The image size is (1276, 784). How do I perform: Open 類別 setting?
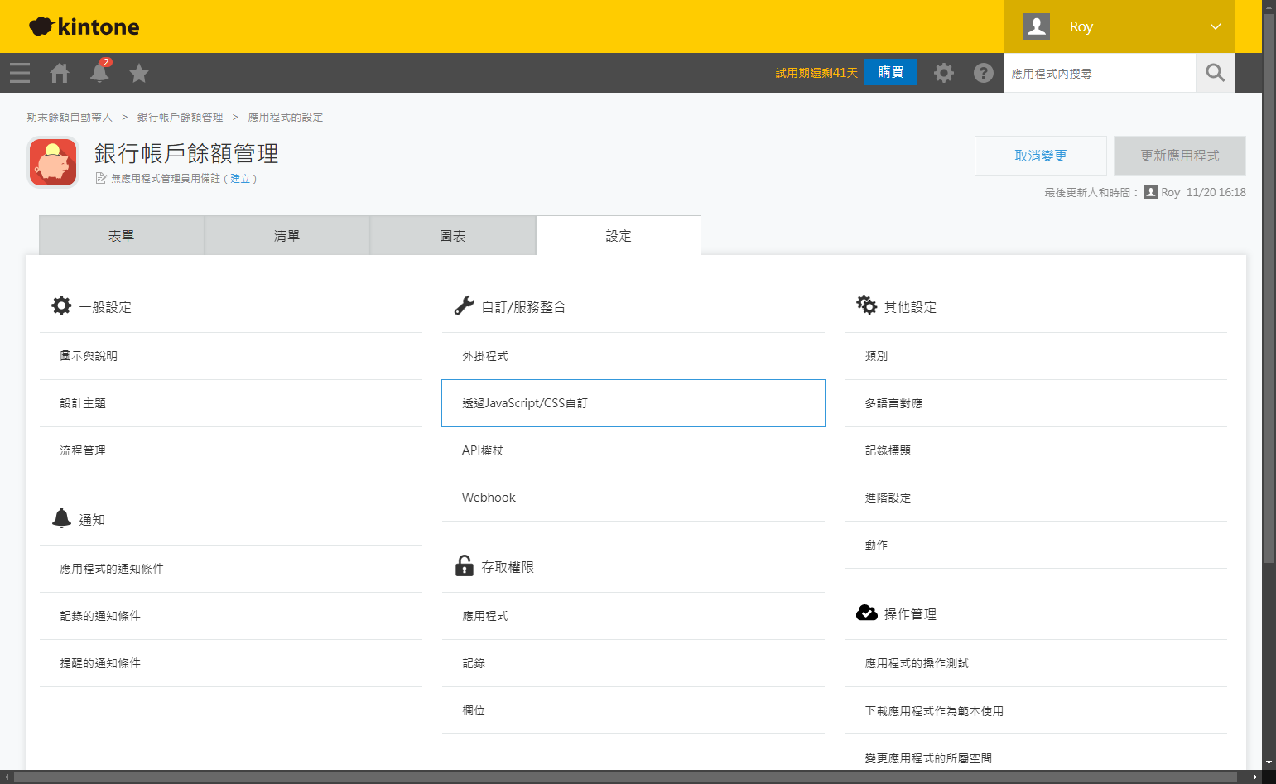(x=1036, y=356)
